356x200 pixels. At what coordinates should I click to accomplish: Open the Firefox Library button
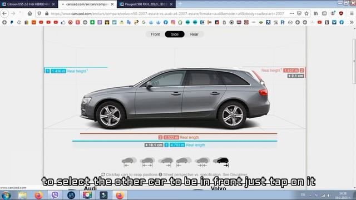[x=316, y=13]
